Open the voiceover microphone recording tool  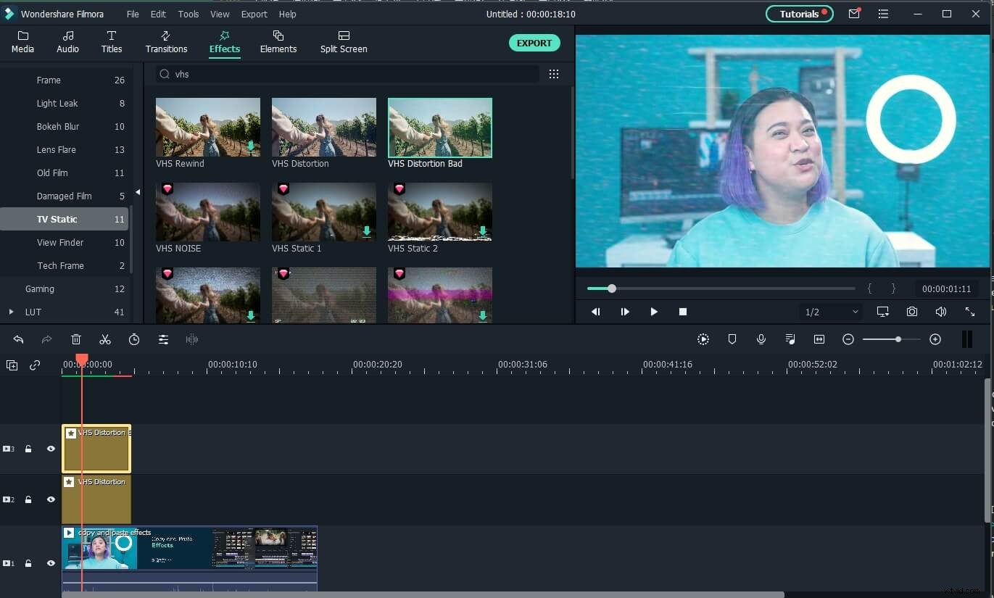click(x=761, y=339)
